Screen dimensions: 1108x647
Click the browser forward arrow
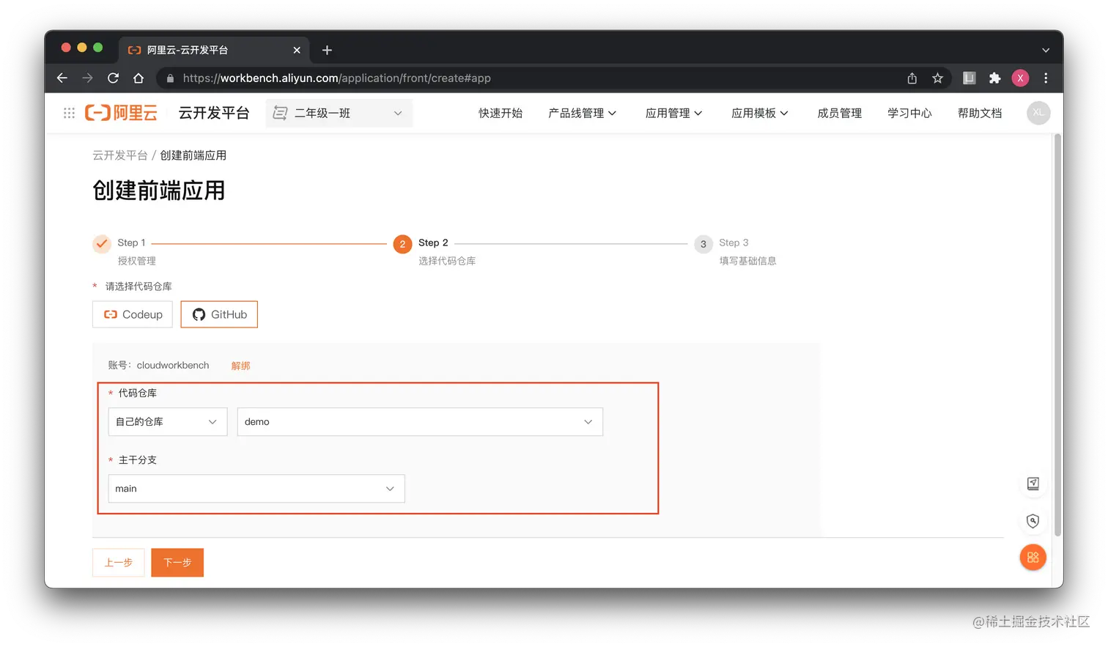point(87,78)
